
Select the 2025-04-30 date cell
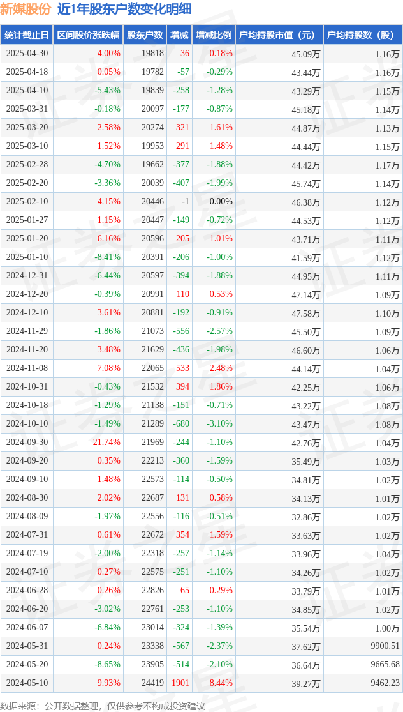pyautogui.click(x=27, y=53)
